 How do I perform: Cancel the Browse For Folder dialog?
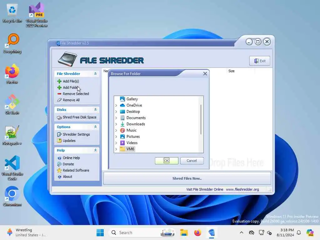click(x=192, y=161)
